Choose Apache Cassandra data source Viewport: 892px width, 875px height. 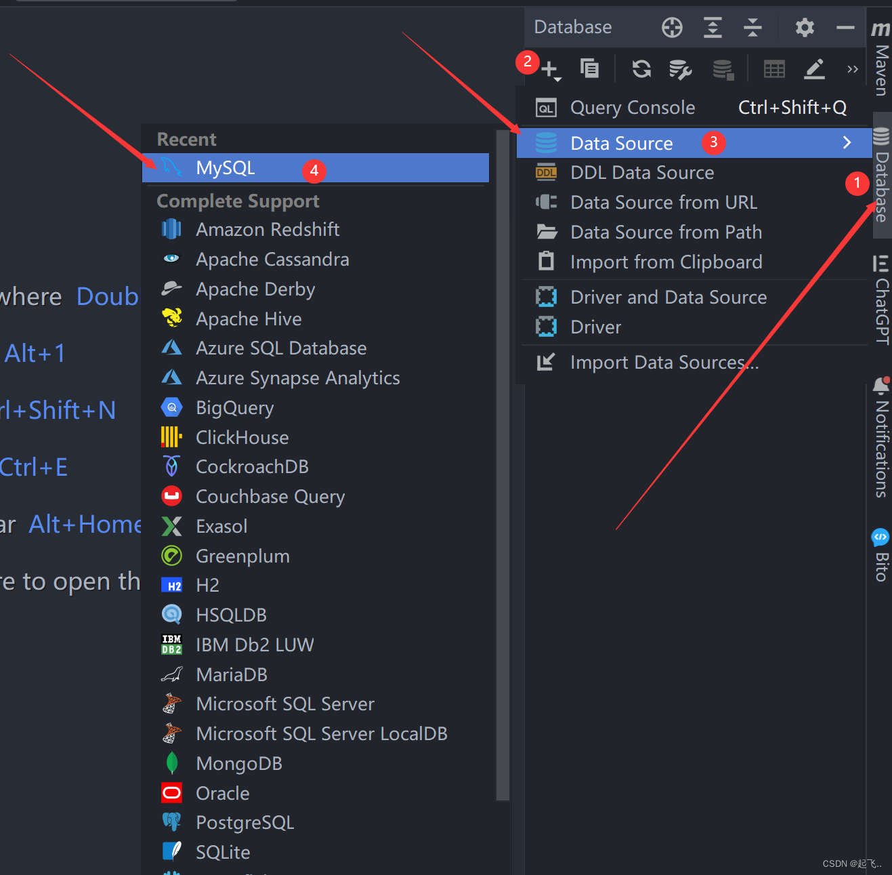coord(316,260)
